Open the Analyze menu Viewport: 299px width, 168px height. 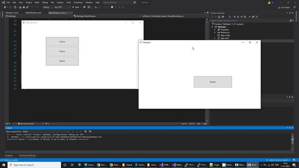tap(60, 2)
